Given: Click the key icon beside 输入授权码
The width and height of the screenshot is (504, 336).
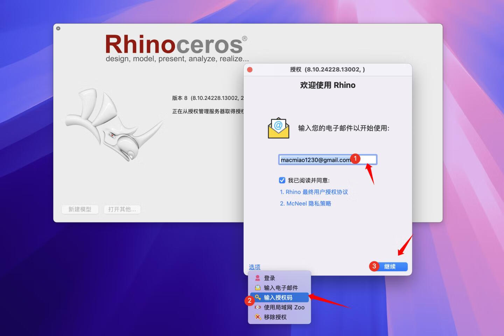Looking at the screenshot, I should pyautogui.click(x=258, y=297).
